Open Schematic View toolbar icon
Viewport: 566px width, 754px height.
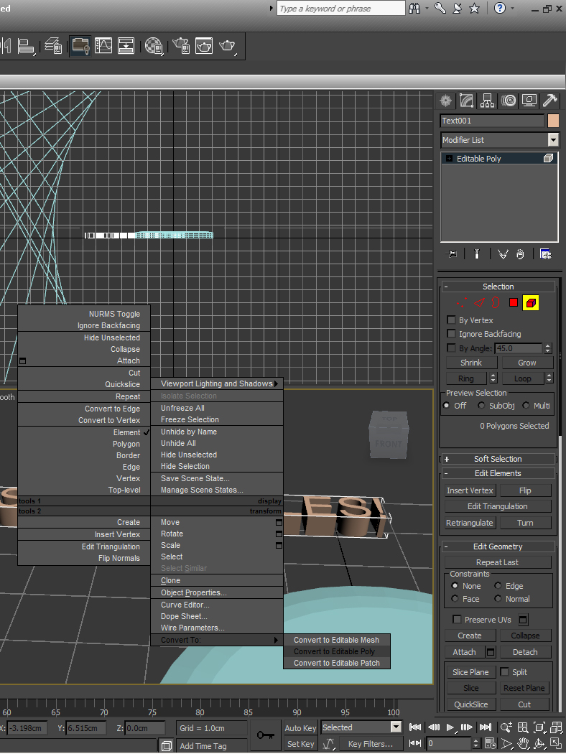click(126, 46)
